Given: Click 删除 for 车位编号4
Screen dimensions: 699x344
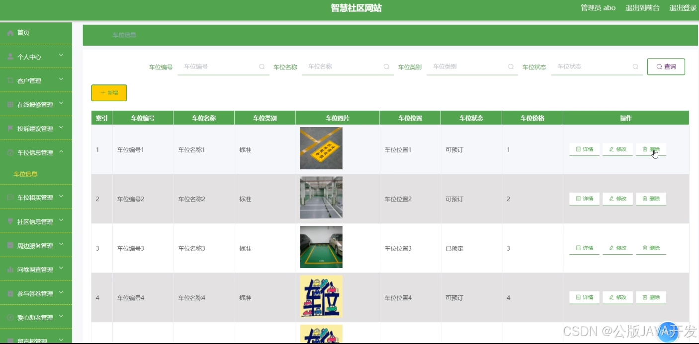Looking at the screenshot, I should coord(651,297).
